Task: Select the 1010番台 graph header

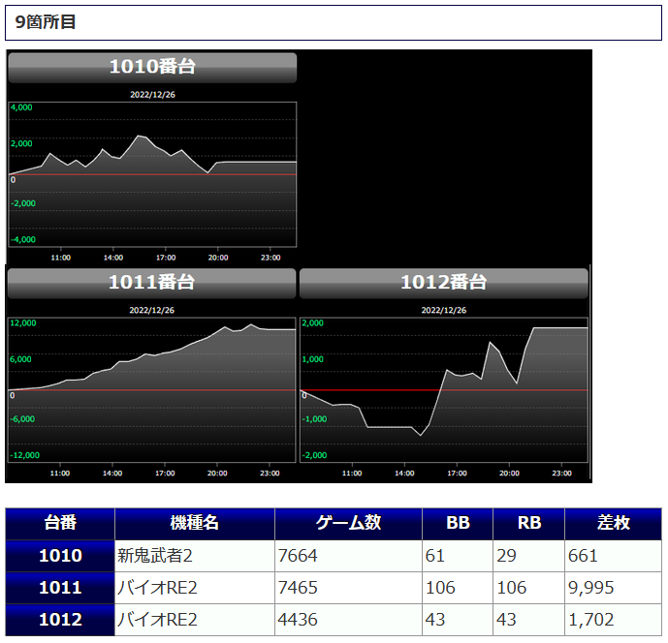Action: click(x=152, y=68)
